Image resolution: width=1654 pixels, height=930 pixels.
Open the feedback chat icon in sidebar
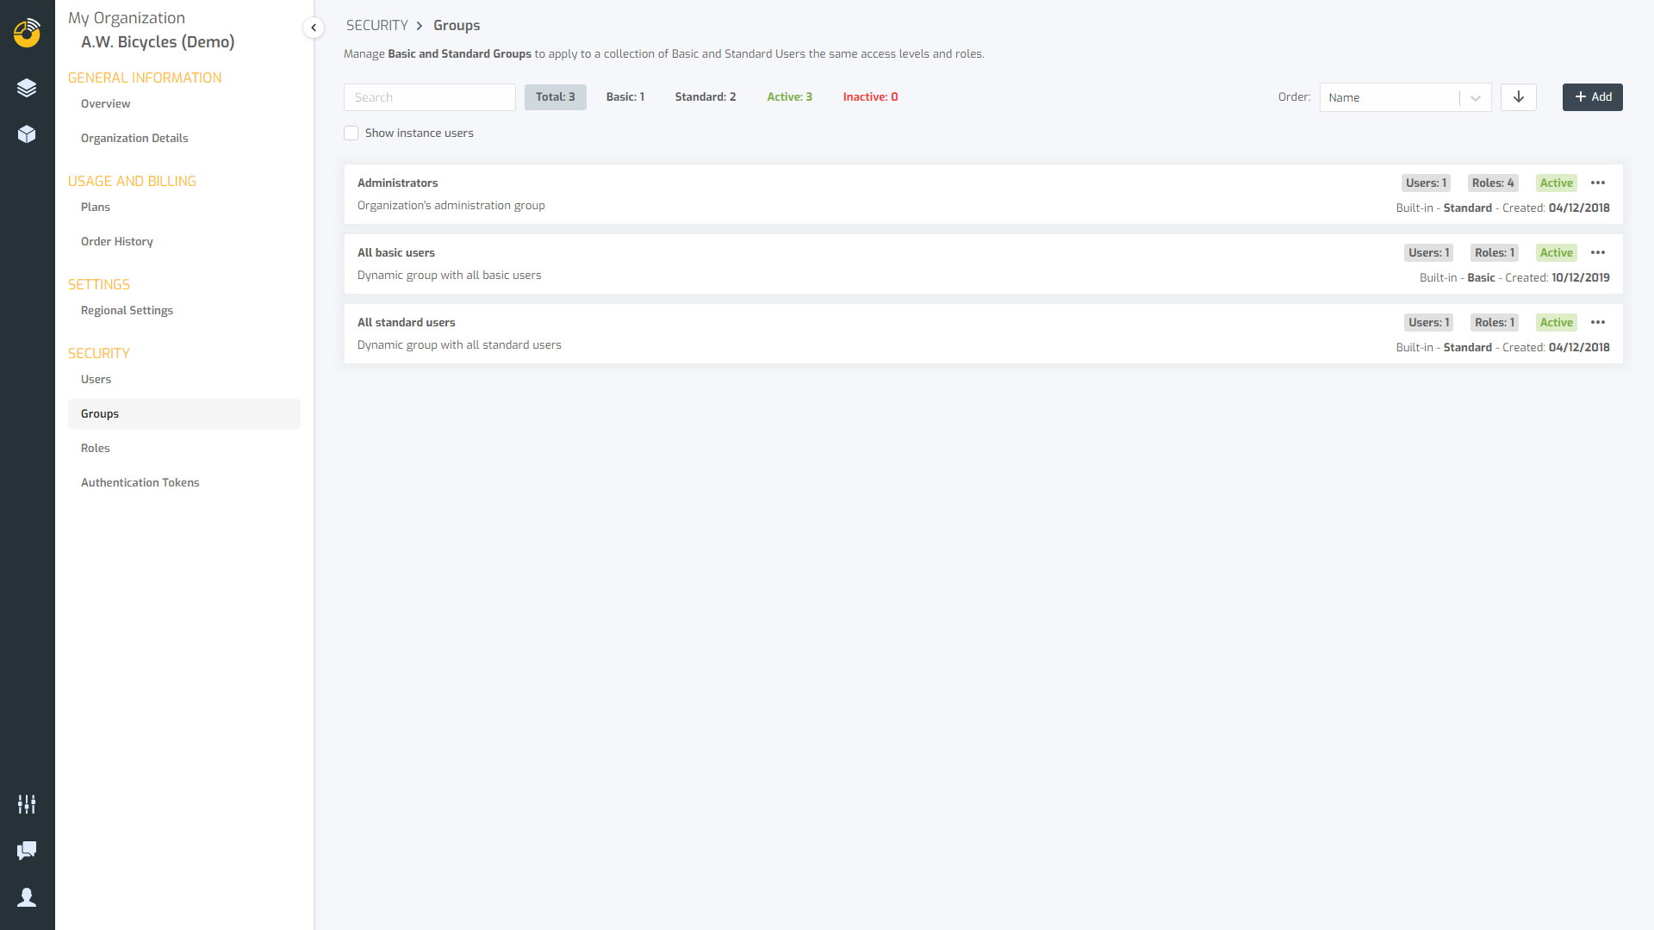27,851
